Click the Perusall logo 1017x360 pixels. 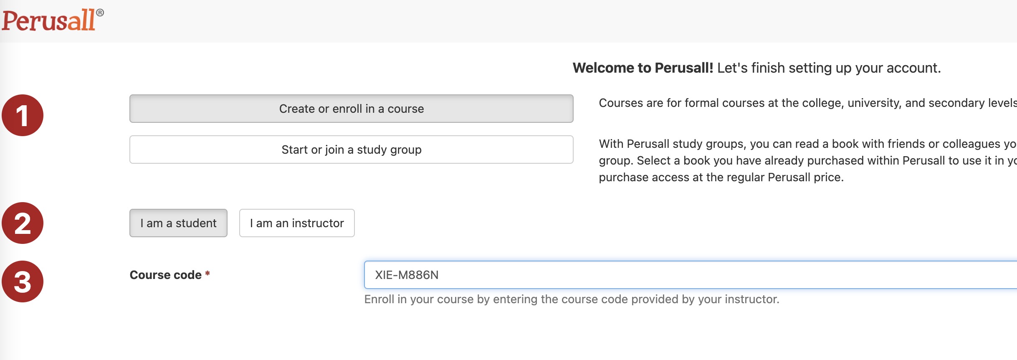click(x=49, y=20)
